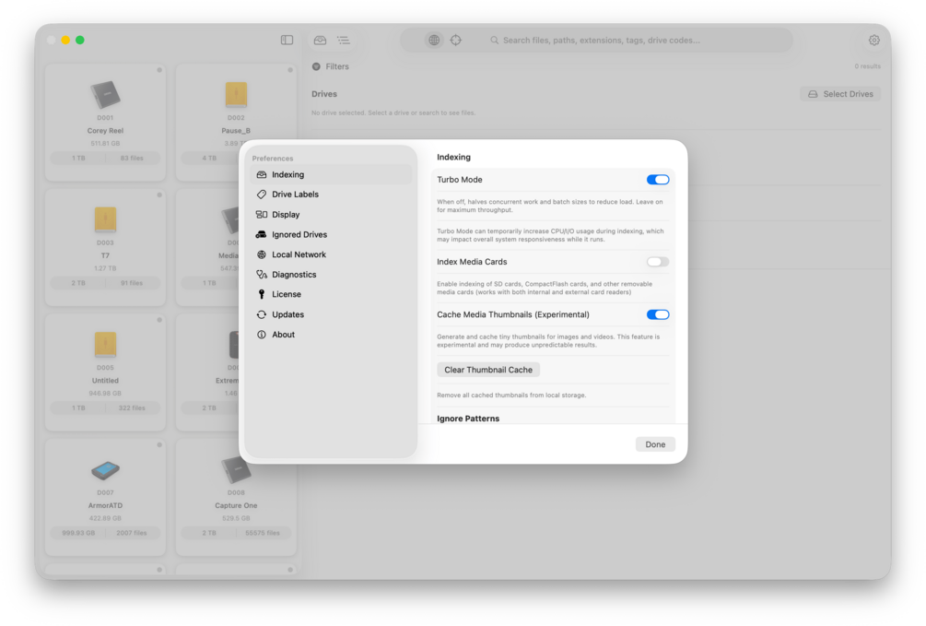The width and height of the screenshot is (926, 626).
Task: Click the Diagnostics stethoscope icon
Action: click(x=261, y=275)
